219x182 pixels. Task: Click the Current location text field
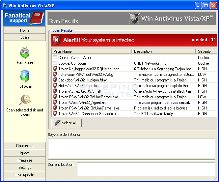point(146,169)
